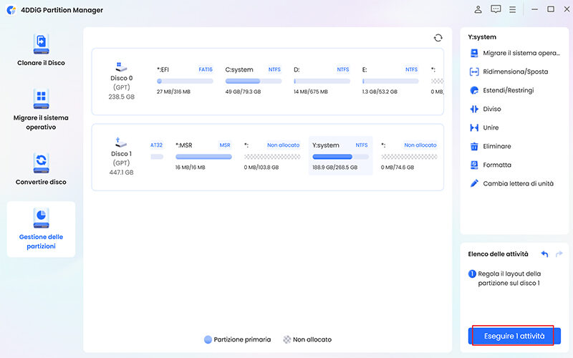This screenshot has height=358, width=573.
Task: Open the user account icon
Action: (x=478, y=9)
